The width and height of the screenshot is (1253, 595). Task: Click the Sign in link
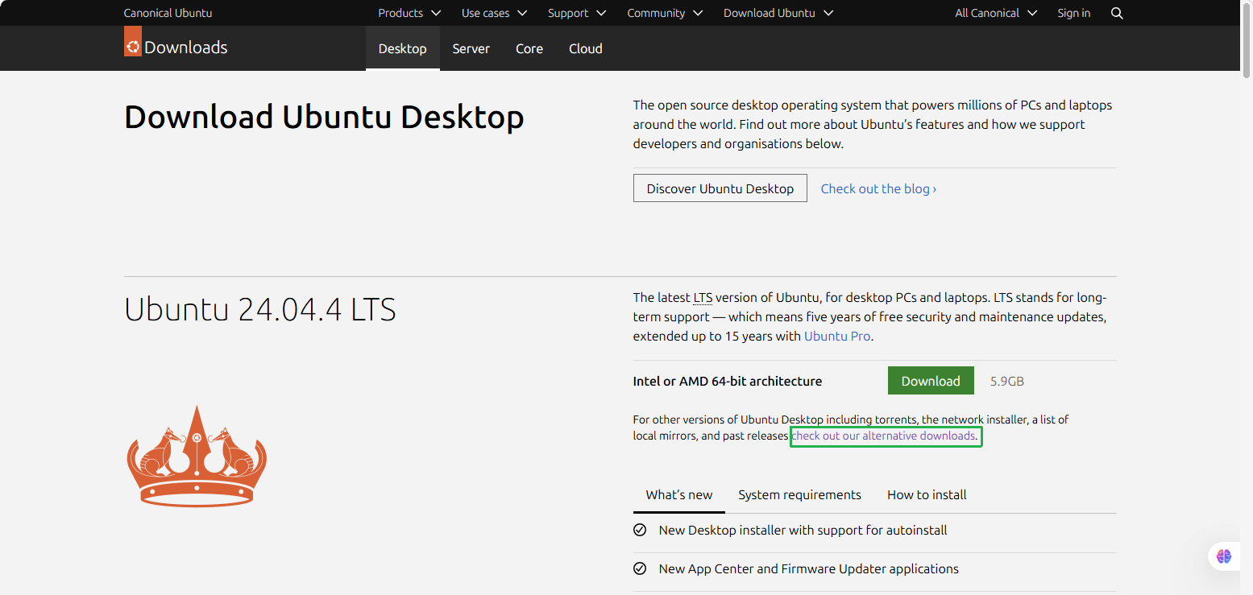(1074, 13)
